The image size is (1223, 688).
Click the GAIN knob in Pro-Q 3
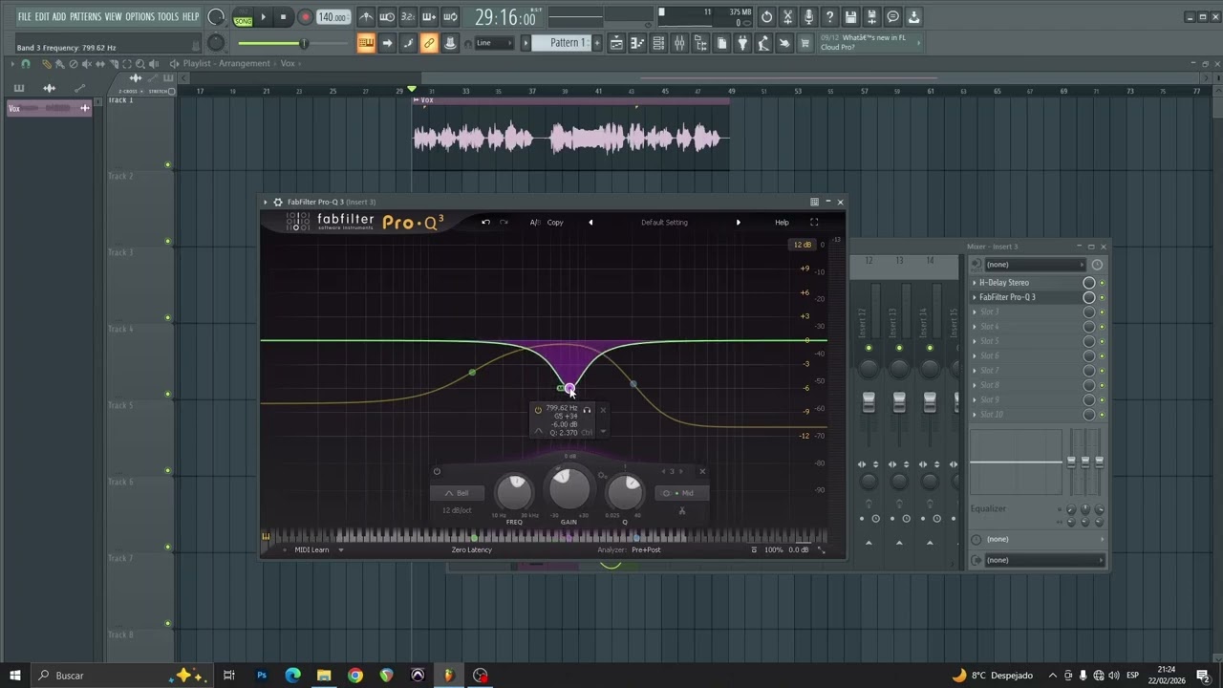click(569, 488)
